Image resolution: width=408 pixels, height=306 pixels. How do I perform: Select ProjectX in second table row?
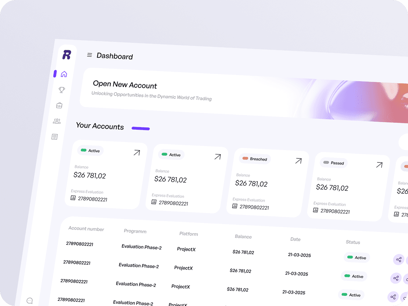coord(184,268)
